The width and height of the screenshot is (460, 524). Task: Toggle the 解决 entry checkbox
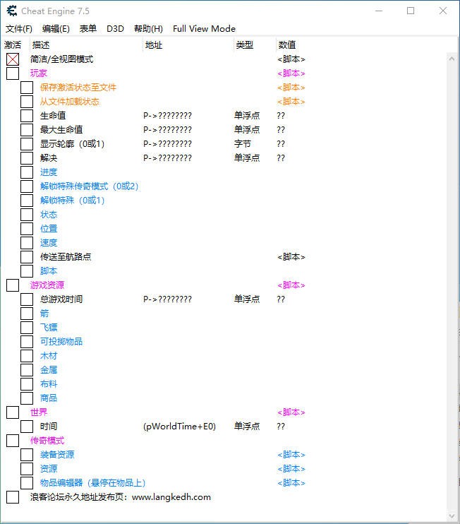[x=27, y=158]
